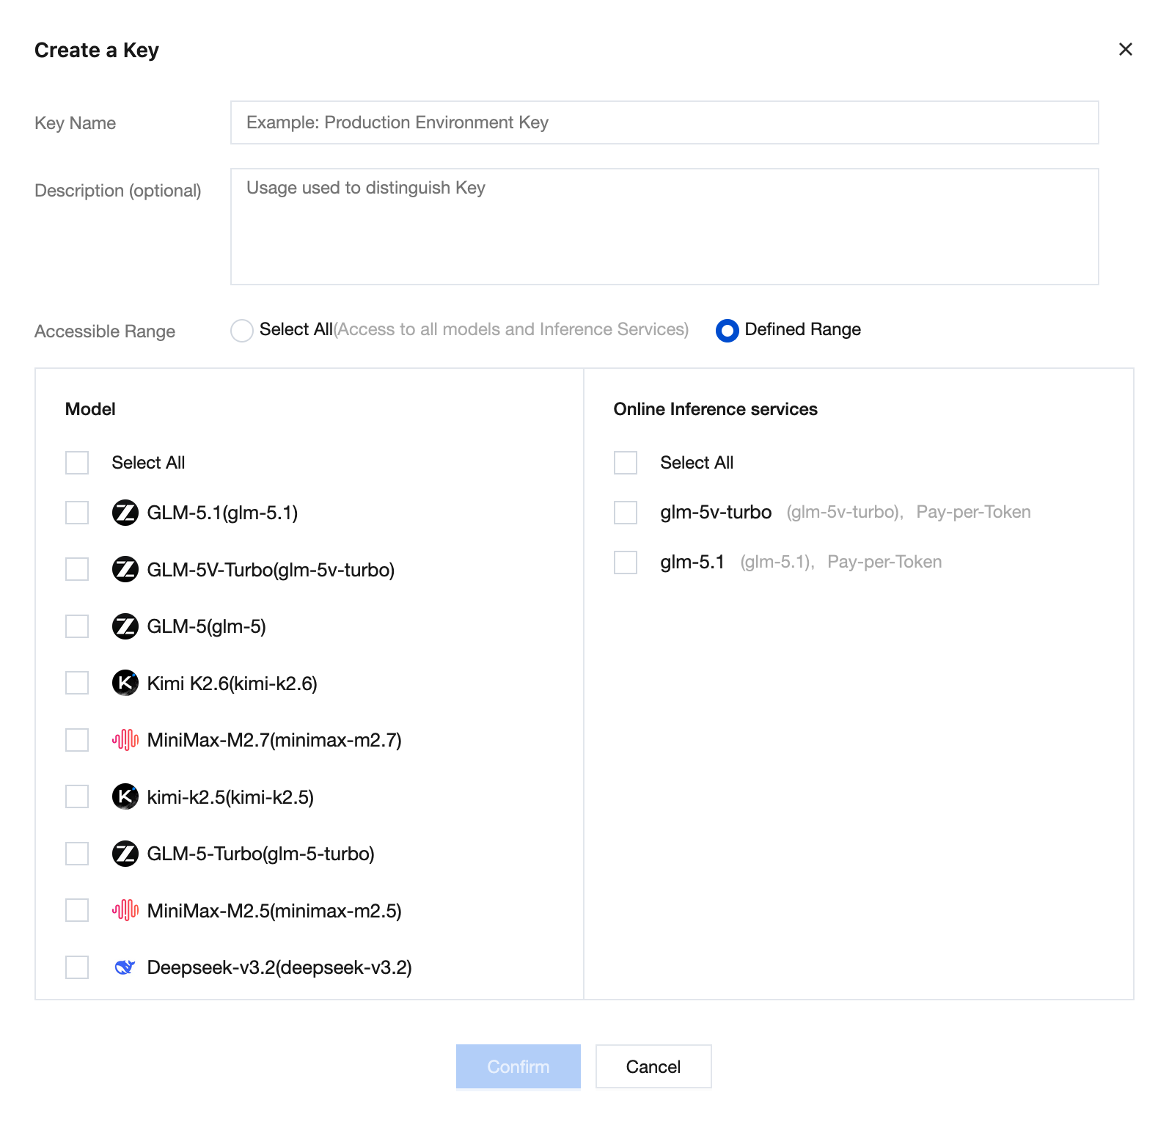
Task: Click the Cancel button
Action: 653,1066
